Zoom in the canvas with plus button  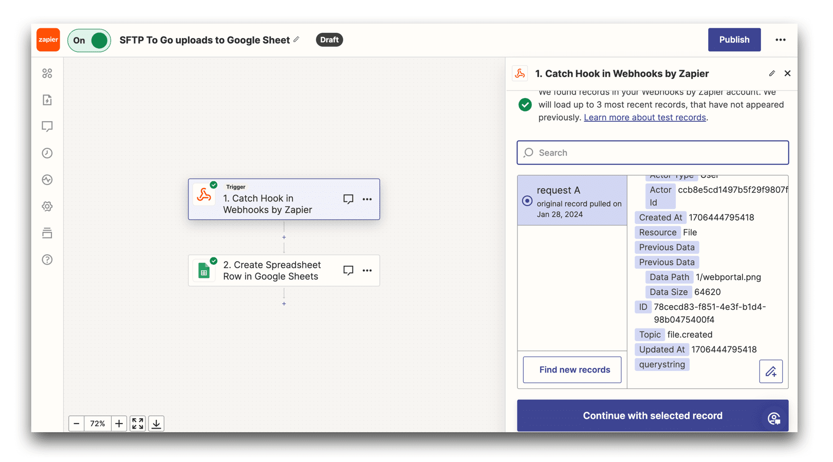point(119,423)
